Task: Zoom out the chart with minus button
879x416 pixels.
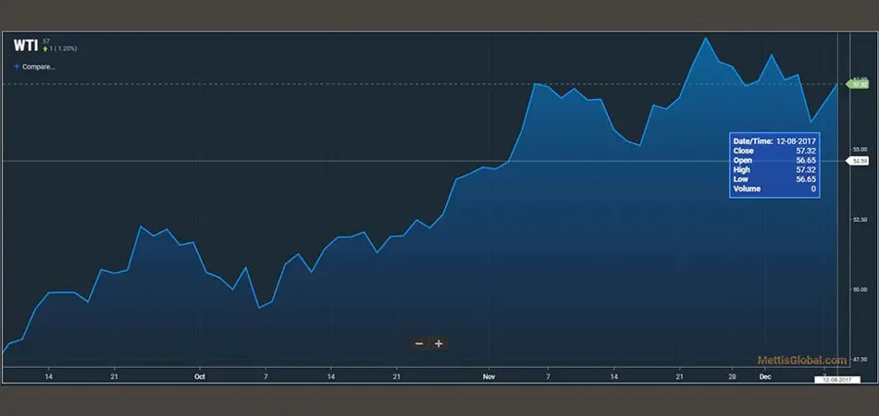Action: click(419, 344)
